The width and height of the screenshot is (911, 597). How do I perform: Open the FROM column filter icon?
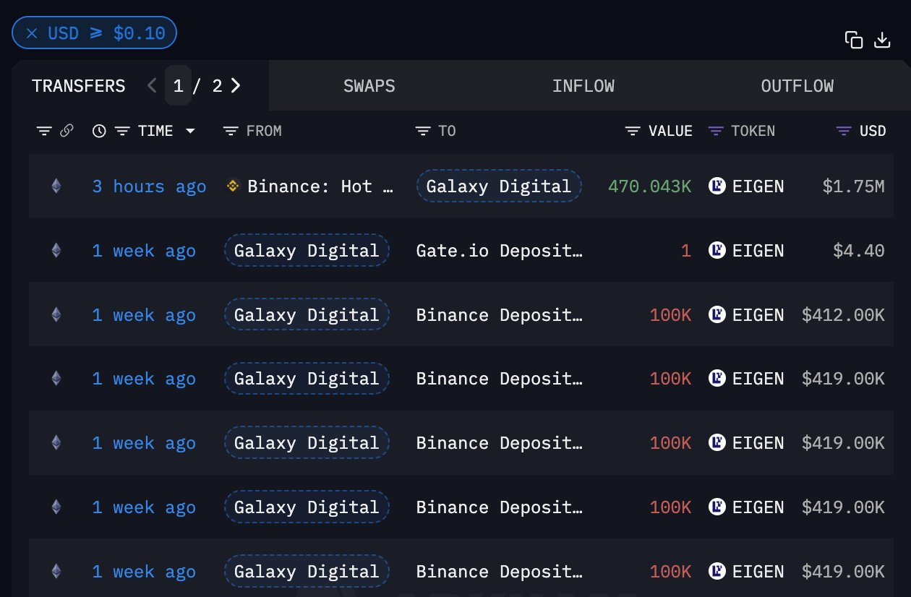pyautogui.click(x=231, y=131)
